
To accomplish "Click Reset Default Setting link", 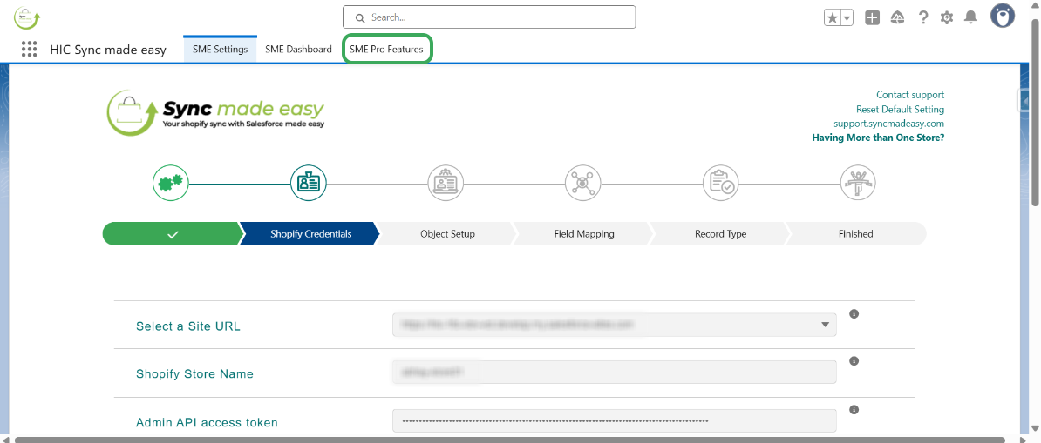I will pyautogui.click(x=900, y=110).
